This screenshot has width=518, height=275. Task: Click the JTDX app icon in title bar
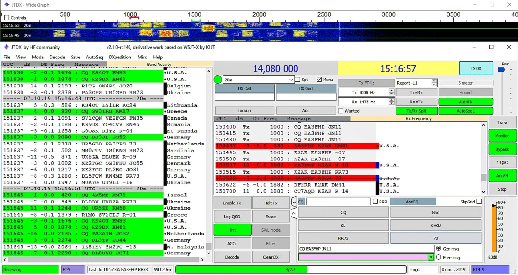(x=6, y=47)
